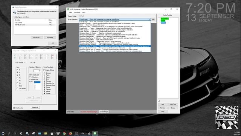241x136 pixels.
Task: Choose Remapper (Axis To Axis) entry
Action: click(x=115, y=41)
